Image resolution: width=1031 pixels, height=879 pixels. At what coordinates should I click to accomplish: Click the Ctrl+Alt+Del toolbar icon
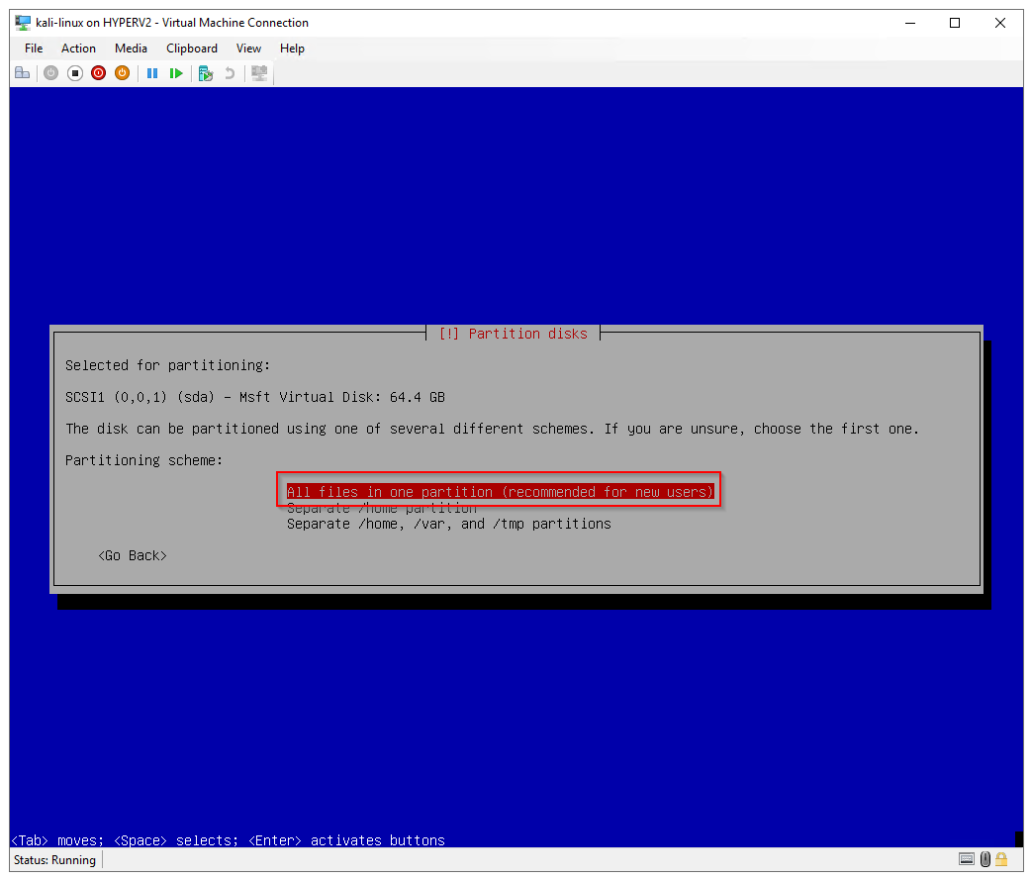click(x=22, y=73)
